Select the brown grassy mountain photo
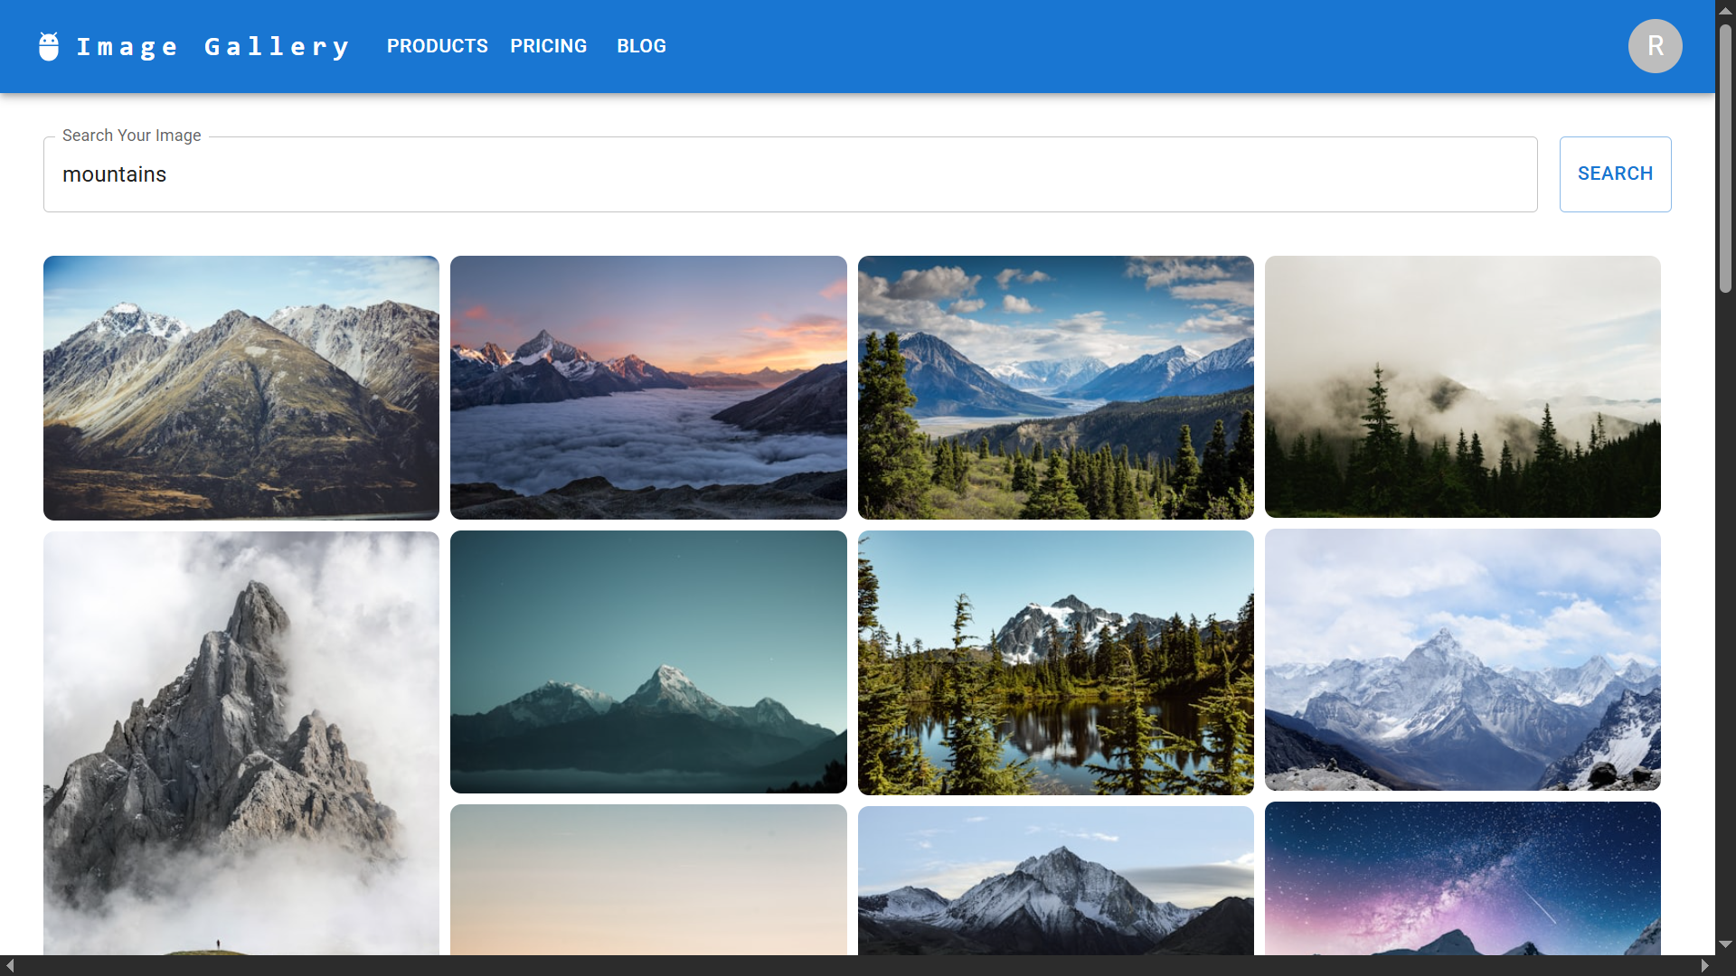The image size is (1736, 976). pyautogui.click(x=241, y=387)
